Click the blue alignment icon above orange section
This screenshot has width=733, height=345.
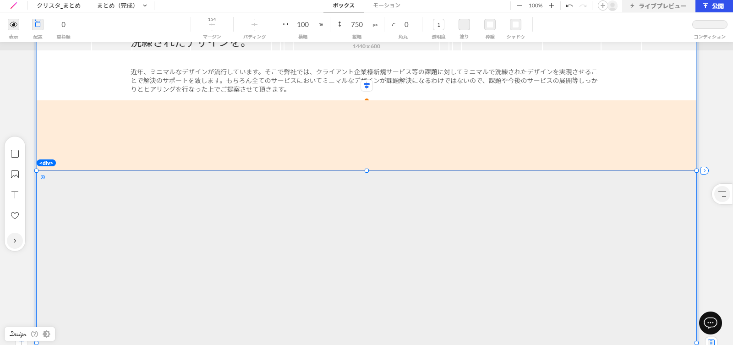click(x=366, y=85)
